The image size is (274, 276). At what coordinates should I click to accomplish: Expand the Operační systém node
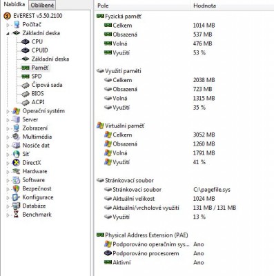[8, 111]
